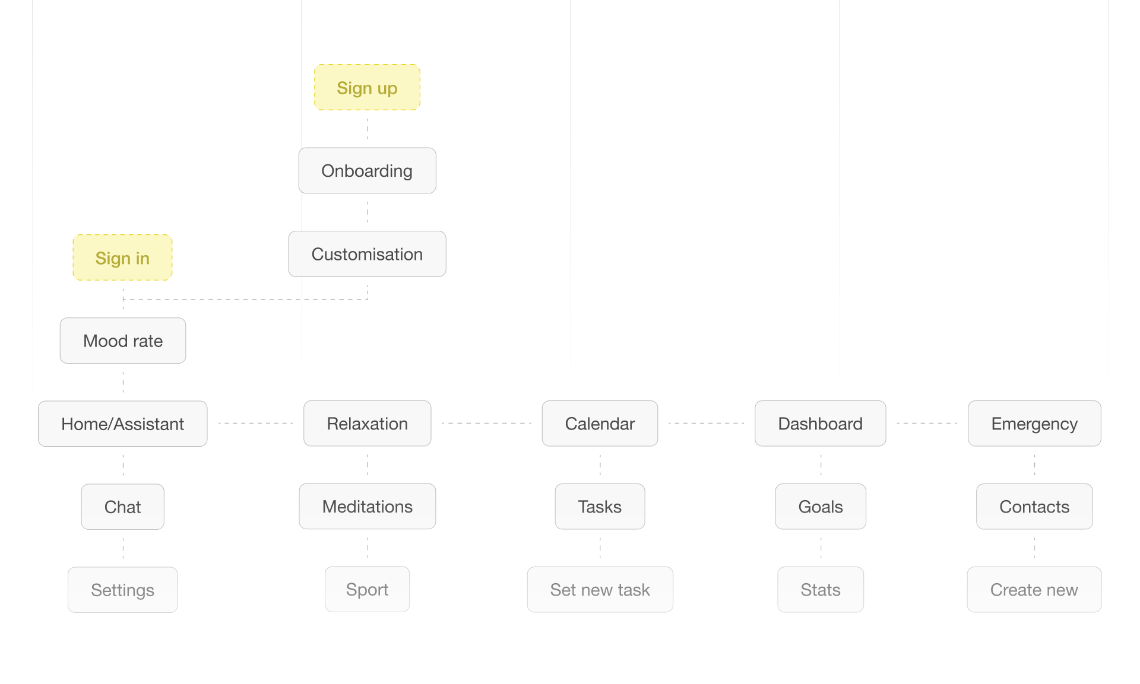
Task: Select the faded Stats node
Action: [x=821, y=590]
